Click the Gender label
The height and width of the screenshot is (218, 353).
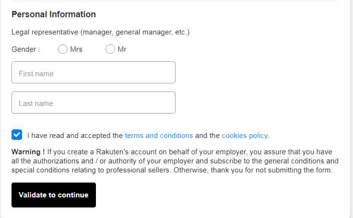tap(26, 49)
